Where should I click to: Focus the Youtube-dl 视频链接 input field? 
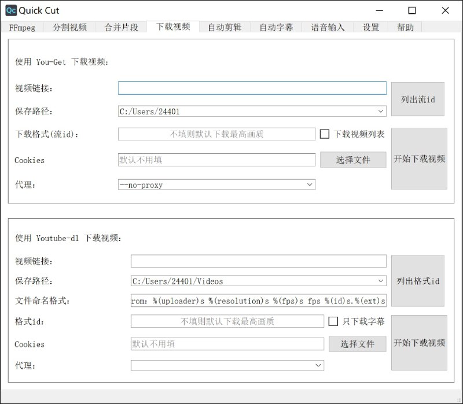click(x=259, y=261)
